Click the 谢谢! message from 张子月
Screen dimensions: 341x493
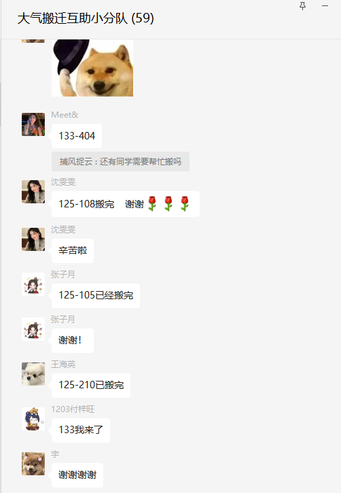coord(73,341)
